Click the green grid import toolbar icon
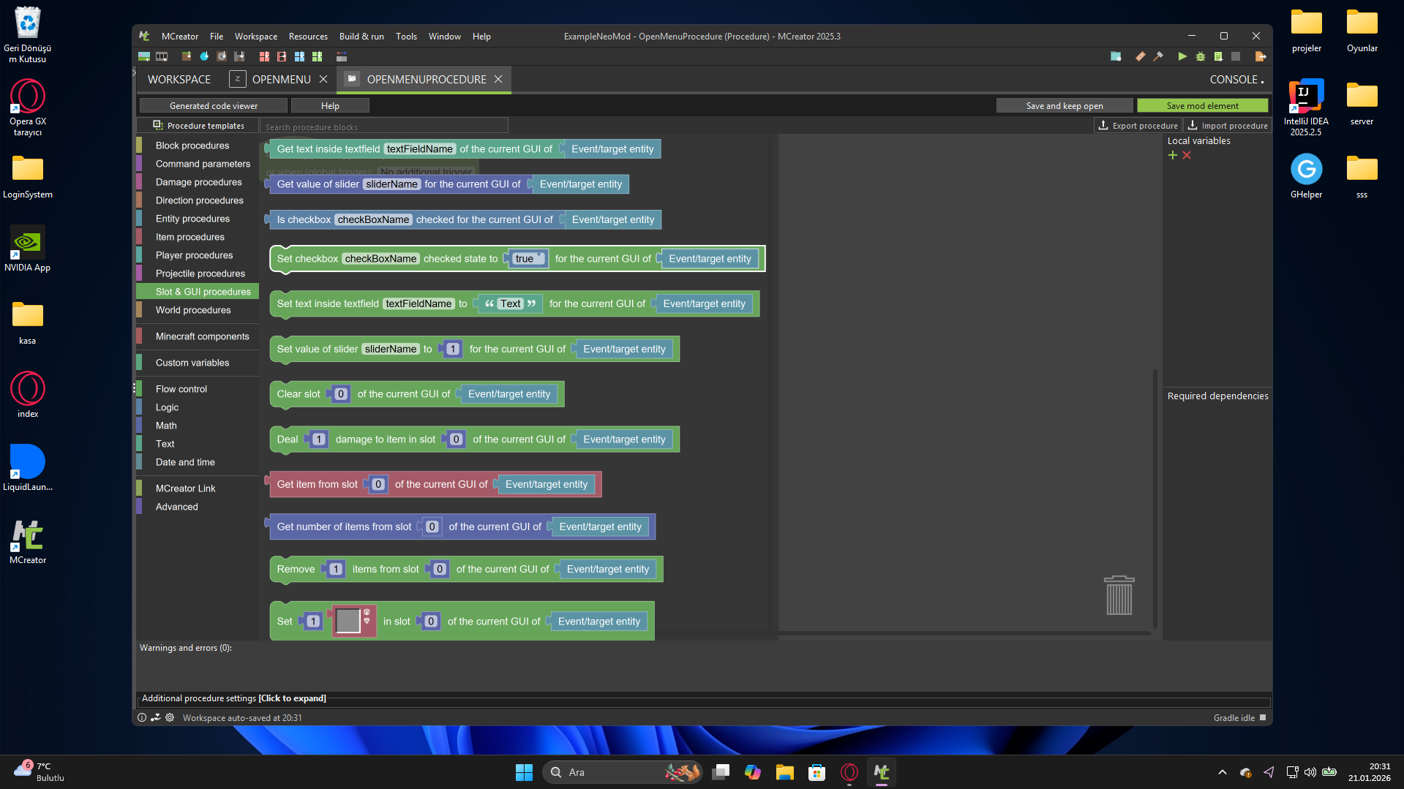 (x=317, y=56)
